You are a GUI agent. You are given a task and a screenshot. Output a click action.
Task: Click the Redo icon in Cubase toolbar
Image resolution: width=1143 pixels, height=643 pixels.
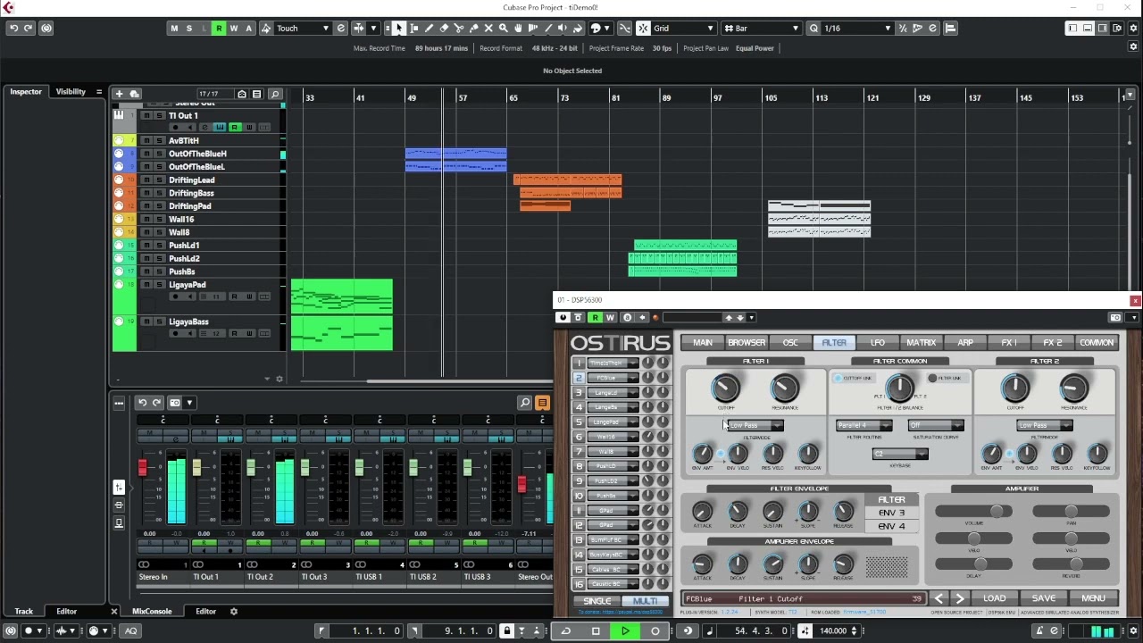(x=29, y=28)
